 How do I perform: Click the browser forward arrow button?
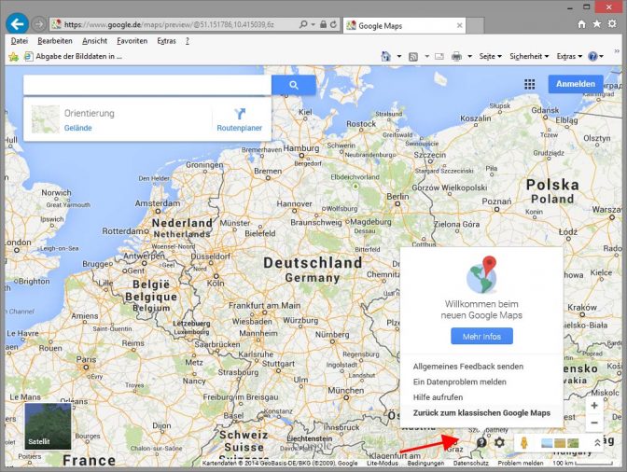click(38, 24)
